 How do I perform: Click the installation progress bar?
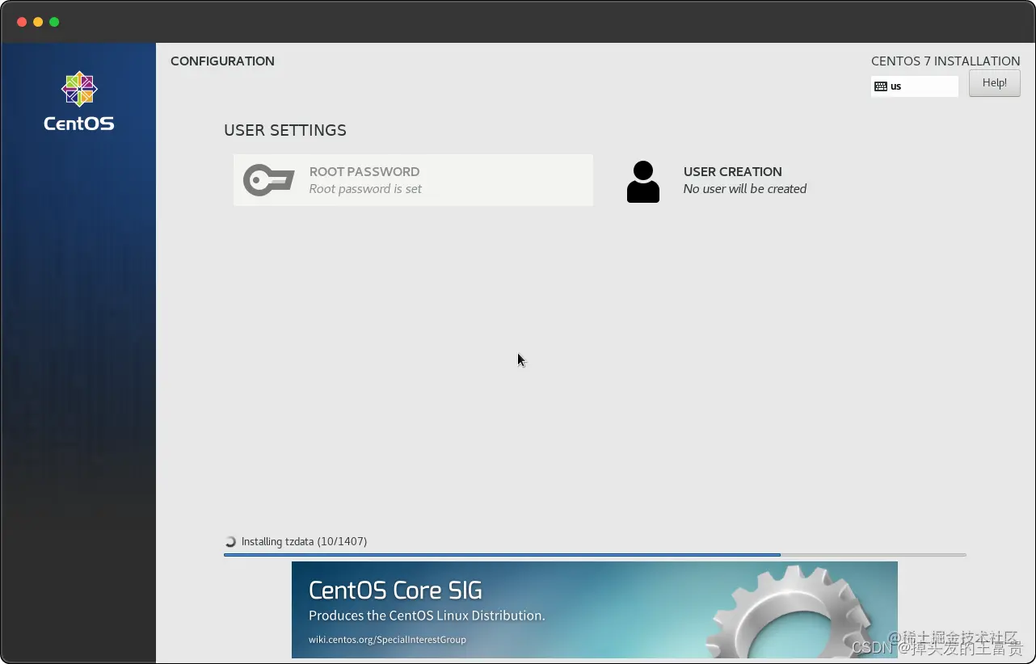click(x=595, y=555)
